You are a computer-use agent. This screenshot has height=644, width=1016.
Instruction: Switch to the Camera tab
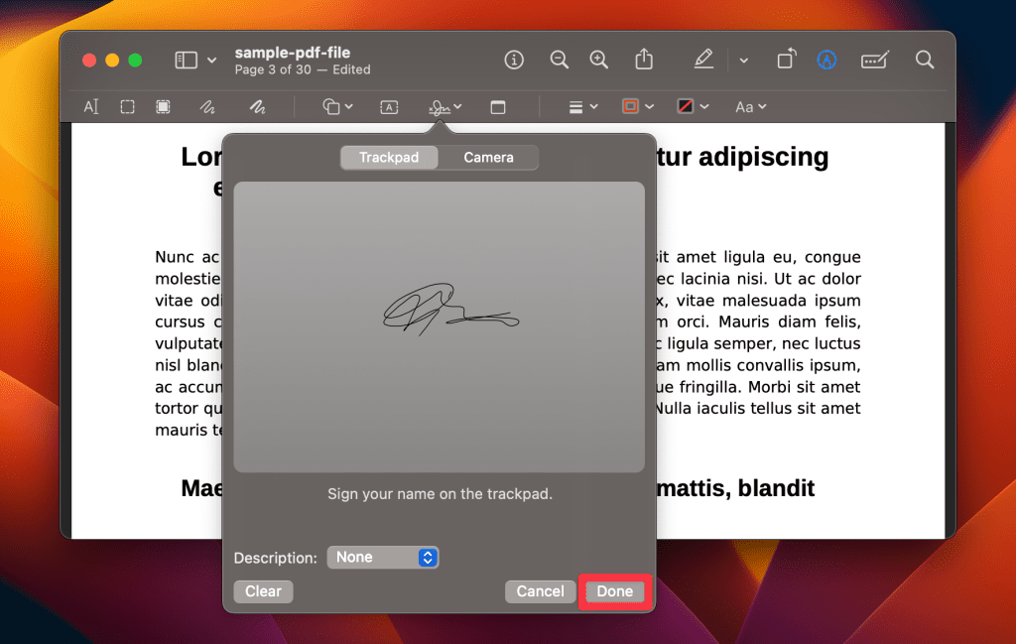[x=488, y=158]
